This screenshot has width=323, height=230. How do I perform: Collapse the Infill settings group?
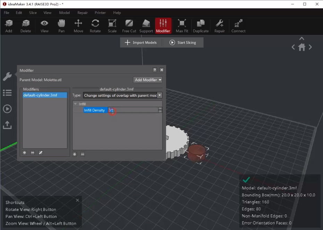75,104
